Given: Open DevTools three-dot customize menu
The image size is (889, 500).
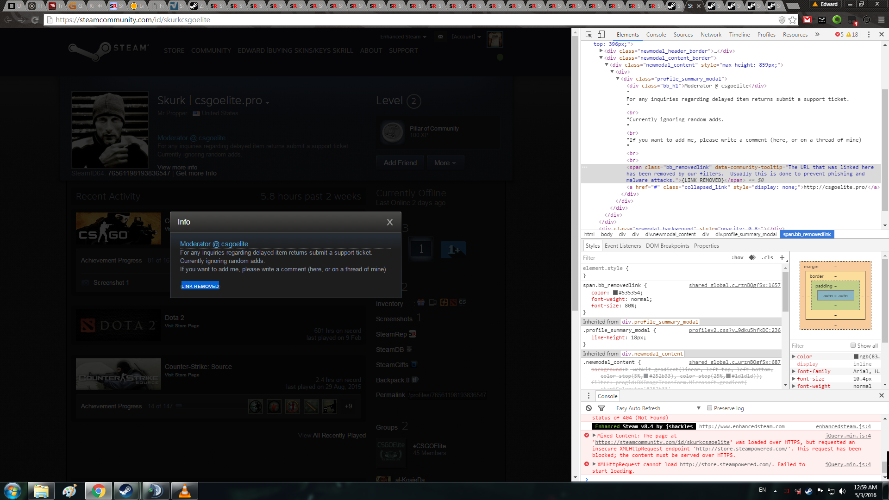Looking at the screenshot, I should click(x=869, y=35).
